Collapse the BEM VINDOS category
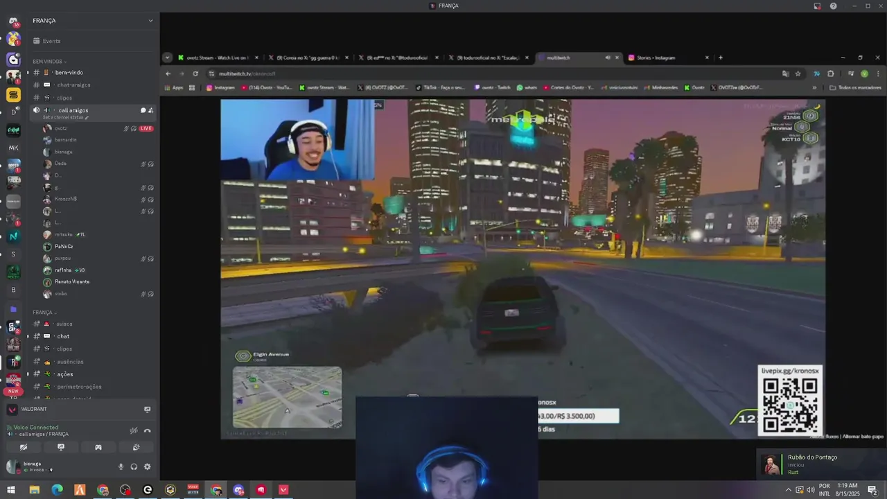Image resolution: width=887 pixels, height=499 pixels. [x=49, y=62]
